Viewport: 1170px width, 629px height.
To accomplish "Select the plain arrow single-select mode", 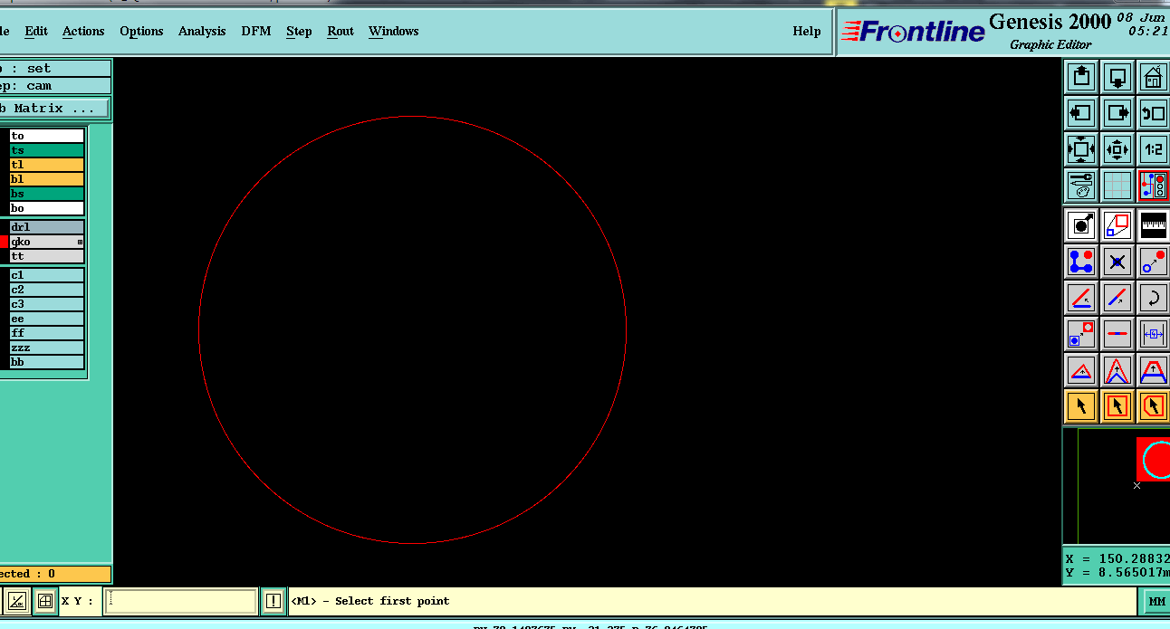I will click(1081, 406).
